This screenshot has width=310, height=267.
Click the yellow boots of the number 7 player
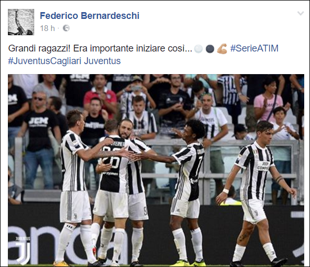188,263
